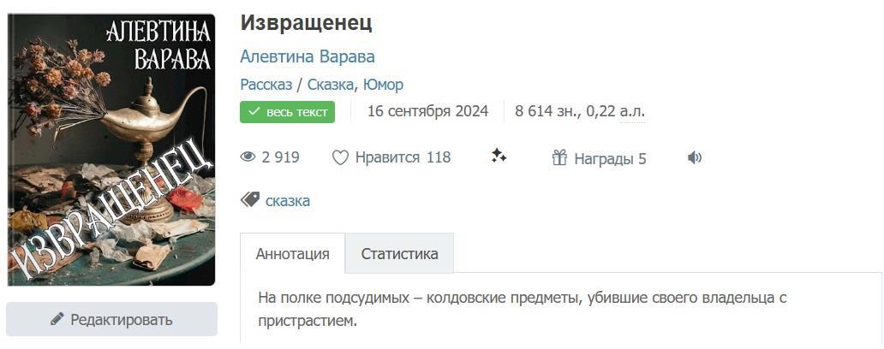
Task: Click the pencil edit icon
Action: 57,320
